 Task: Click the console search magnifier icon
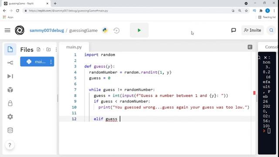tap(259, 58)
